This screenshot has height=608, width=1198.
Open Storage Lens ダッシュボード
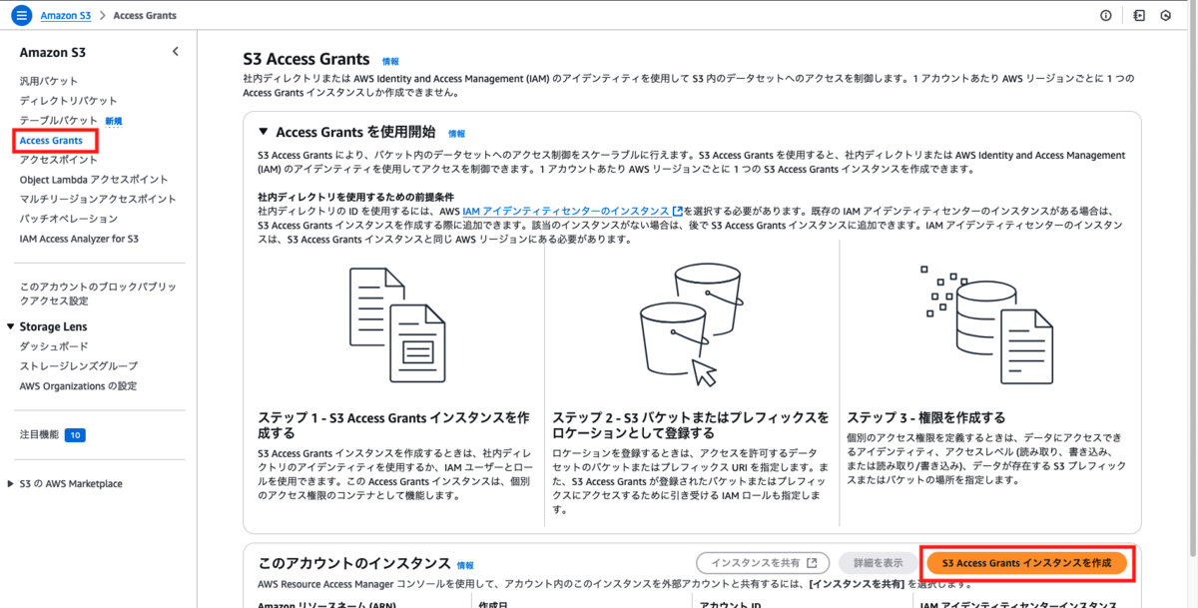tap(54, 346)
